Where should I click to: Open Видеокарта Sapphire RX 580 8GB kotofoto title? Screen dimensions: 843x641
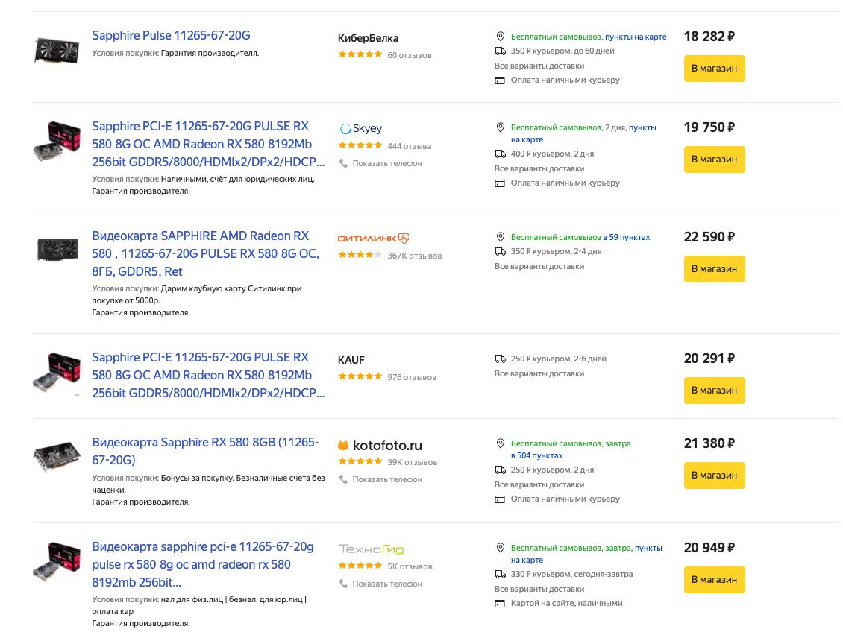pyautogui.click(x=205, y=451)
